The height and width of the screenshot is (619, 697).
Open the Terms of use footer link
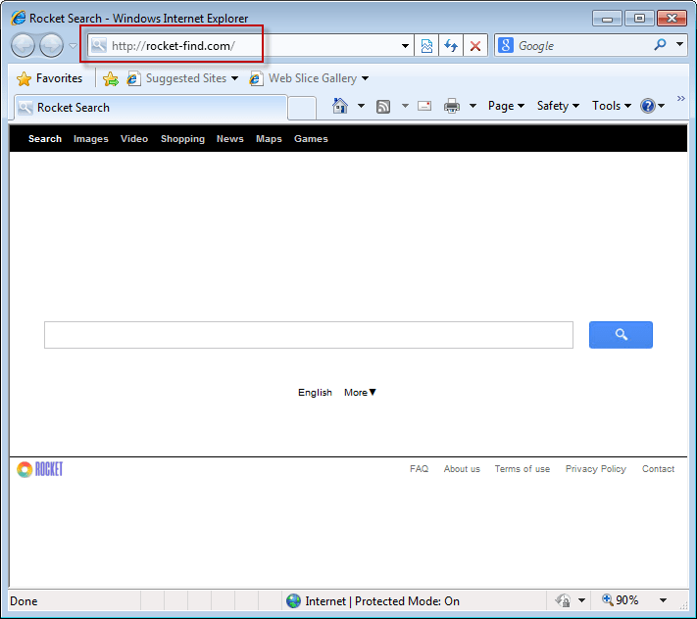tap(523, 469)
